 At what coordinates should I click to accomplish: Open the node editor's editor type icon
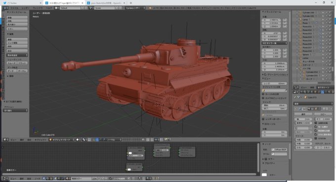tap(5, 179)
